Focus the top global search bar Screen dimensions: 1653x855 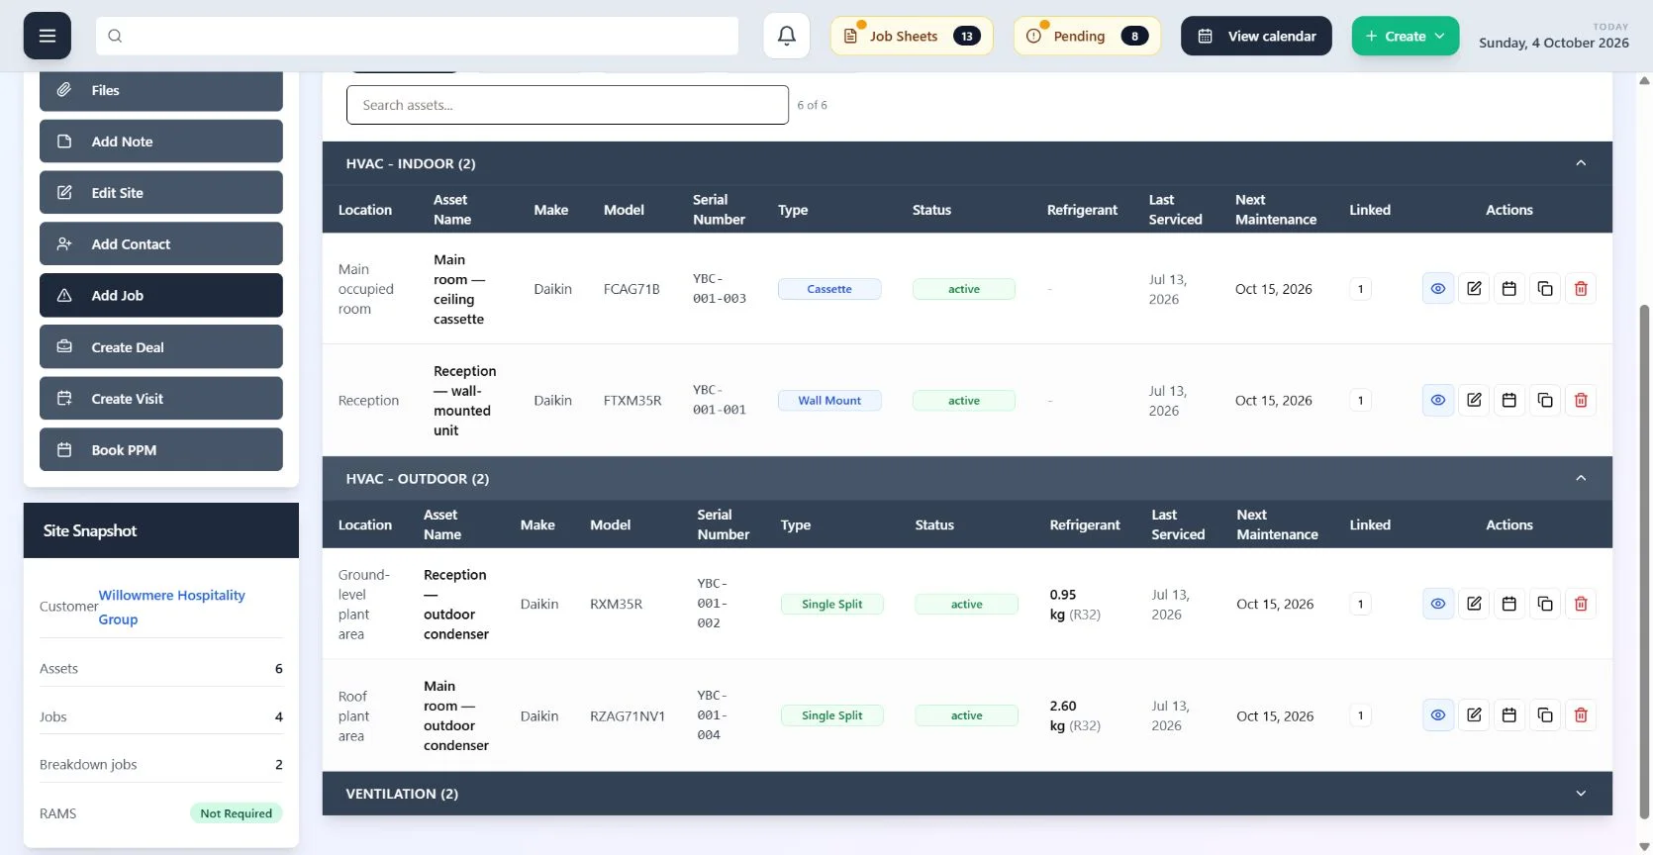pyautogui.click(x=417, y=36)
